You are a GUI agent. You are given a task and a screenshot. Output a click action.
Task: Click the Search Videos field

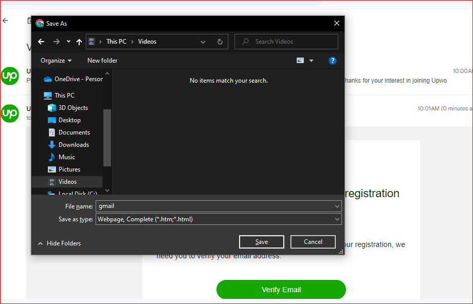click(286, 42)
